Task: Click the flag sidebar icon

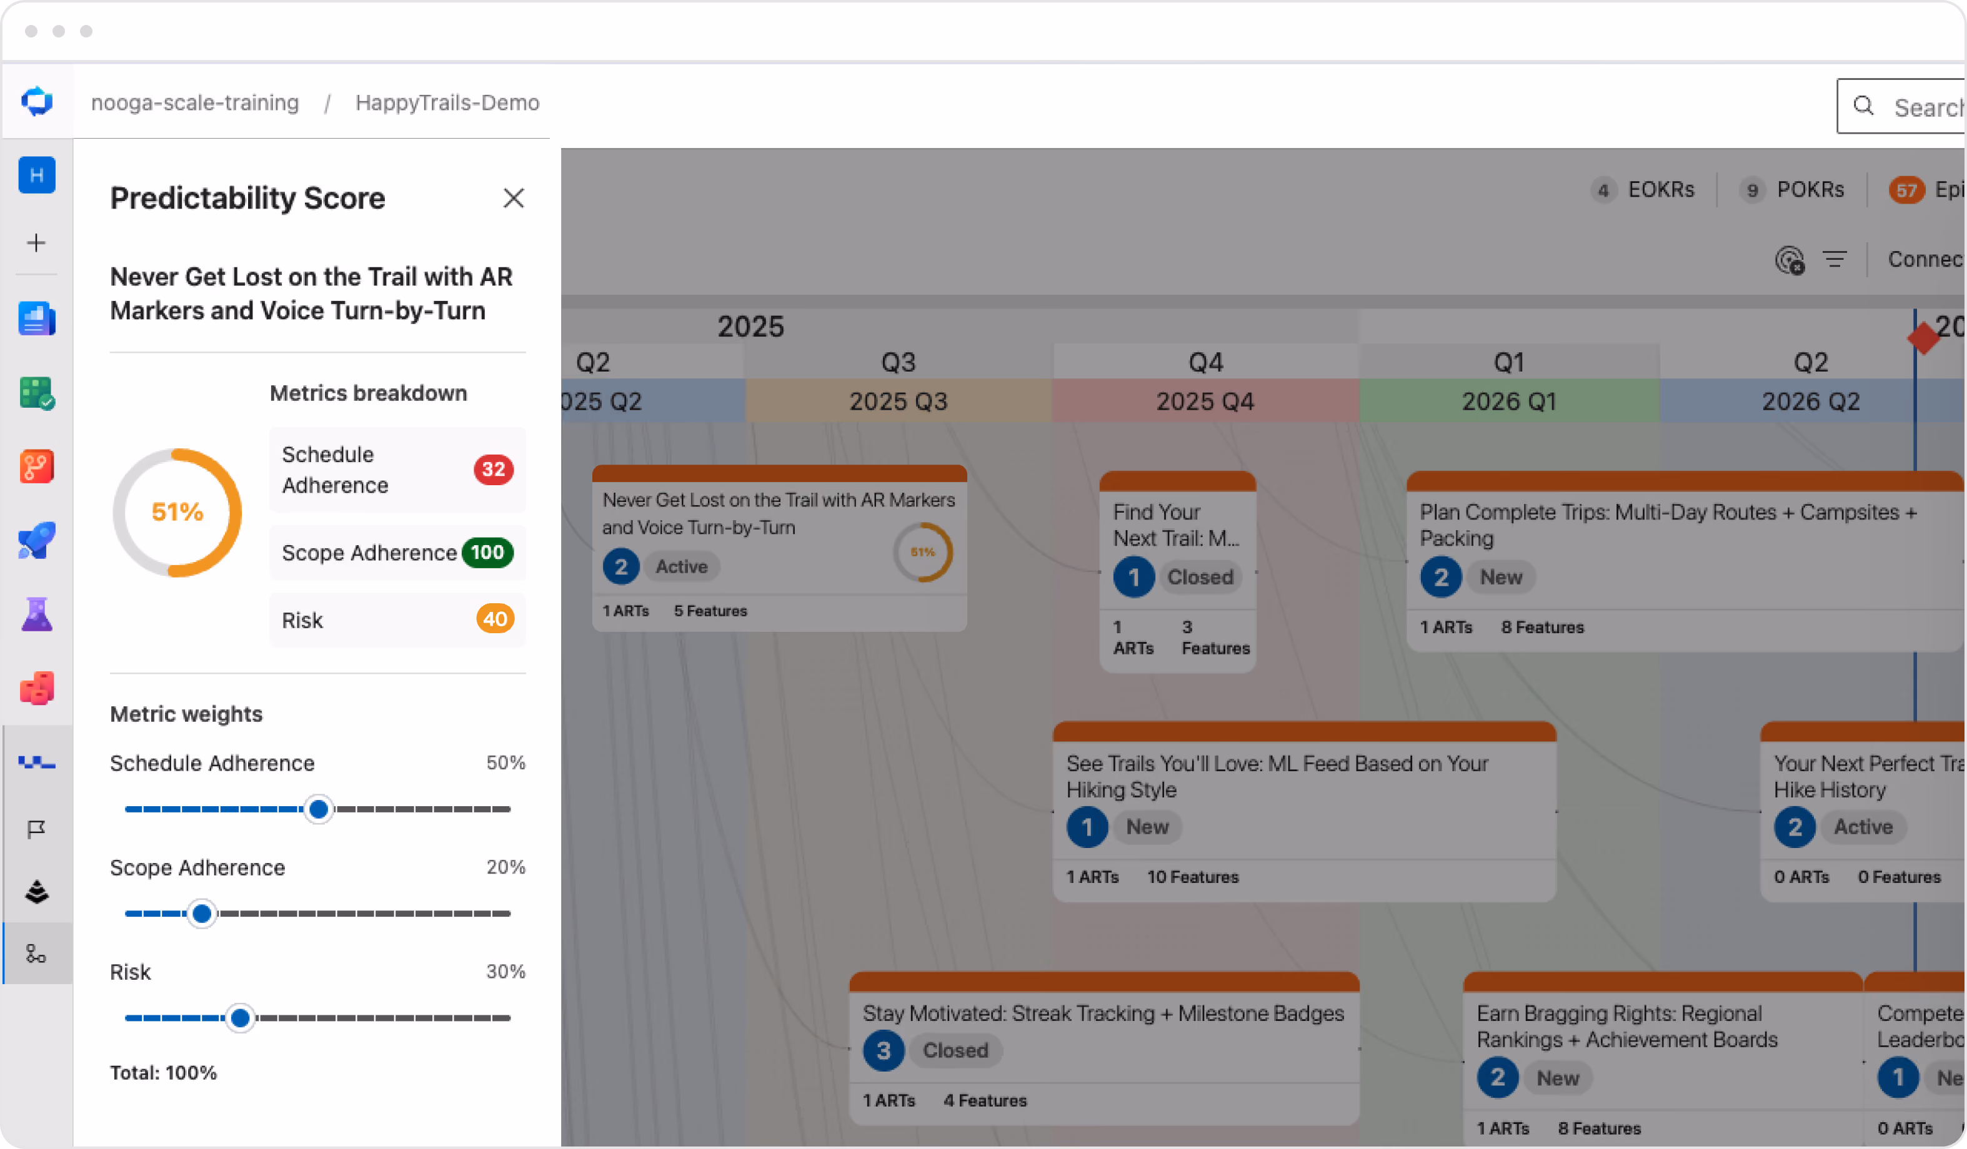Action: (37, 829)
